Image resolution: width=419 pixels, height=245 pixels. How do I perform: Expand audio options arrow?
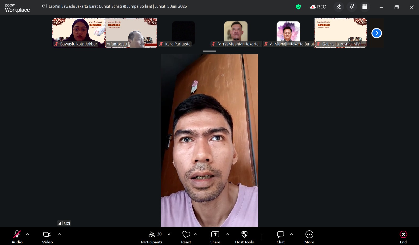(x=27, y=234)
